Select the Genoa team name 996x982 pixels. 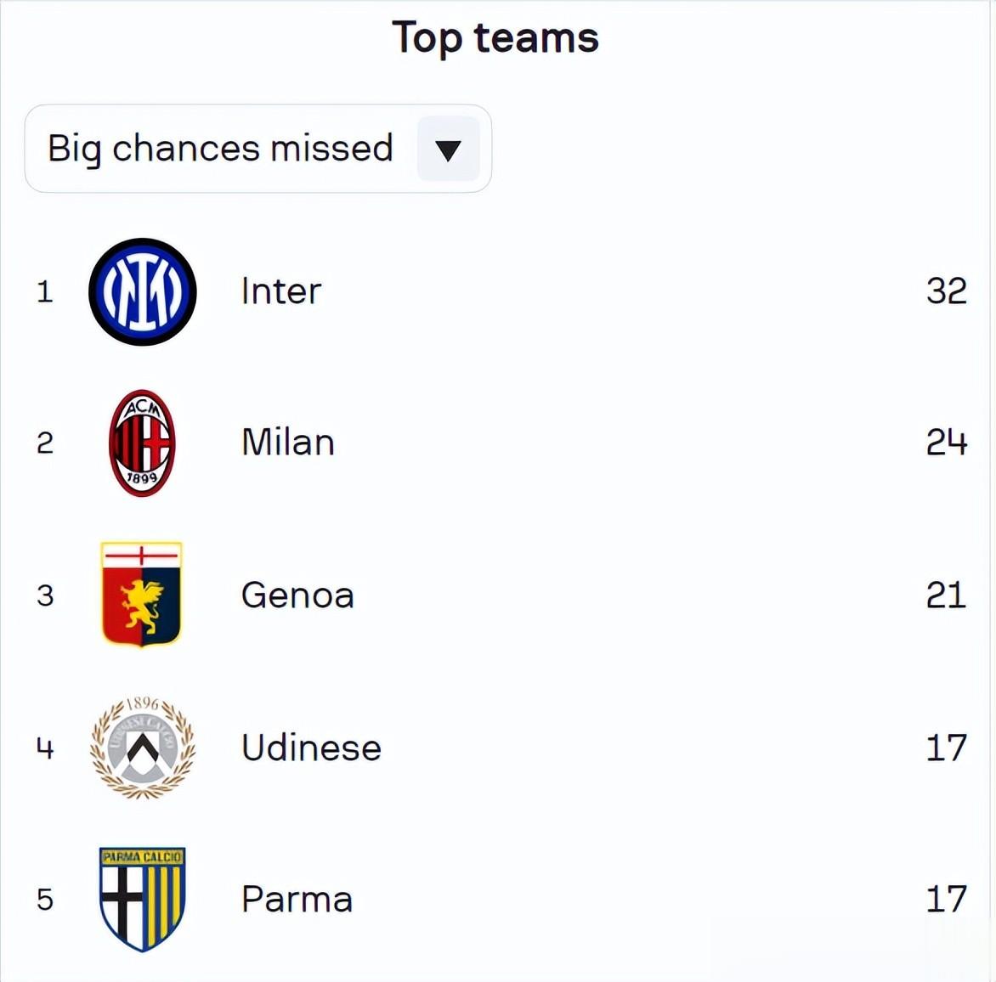(x=297, y=595)
